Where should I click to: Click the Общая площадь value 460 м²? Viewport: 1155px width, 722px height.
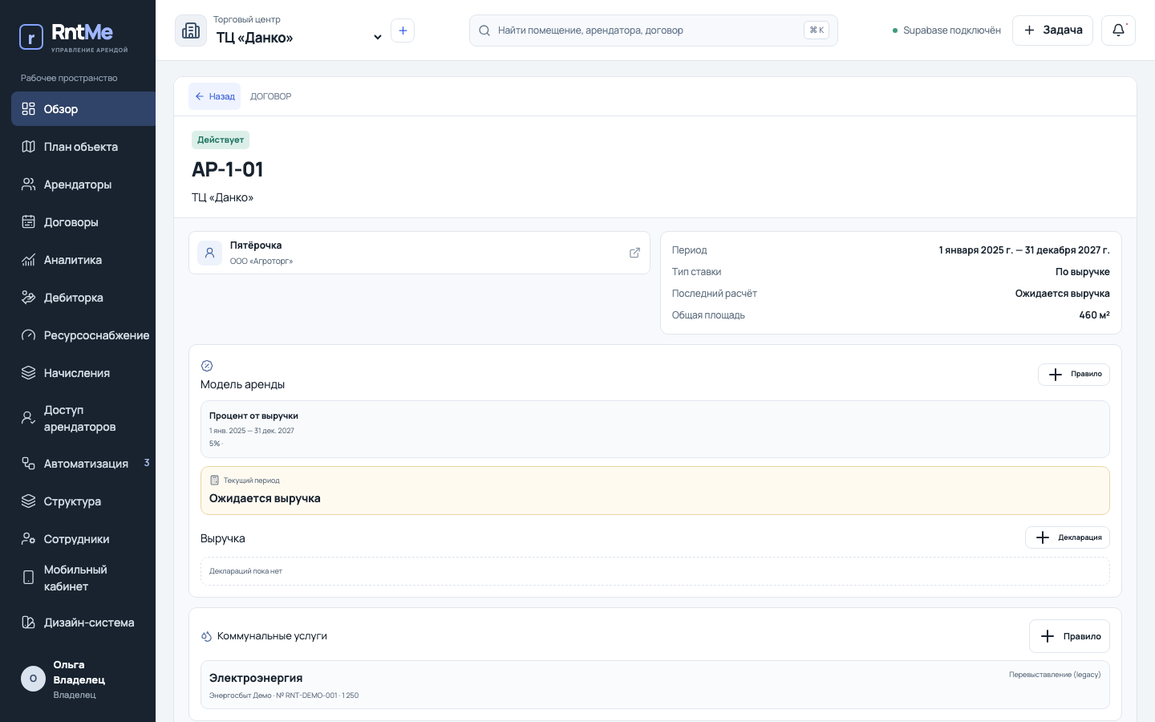click(x=1094, y=315)
